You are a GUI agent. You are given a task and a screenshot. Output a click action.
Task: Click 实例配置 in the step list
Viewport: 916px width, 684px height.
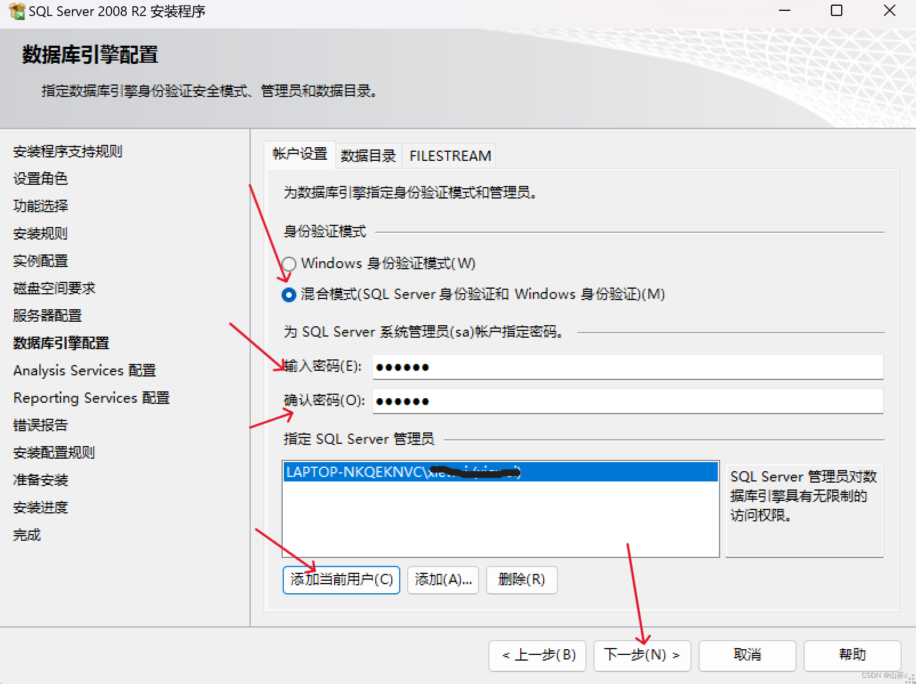(41, 261)
